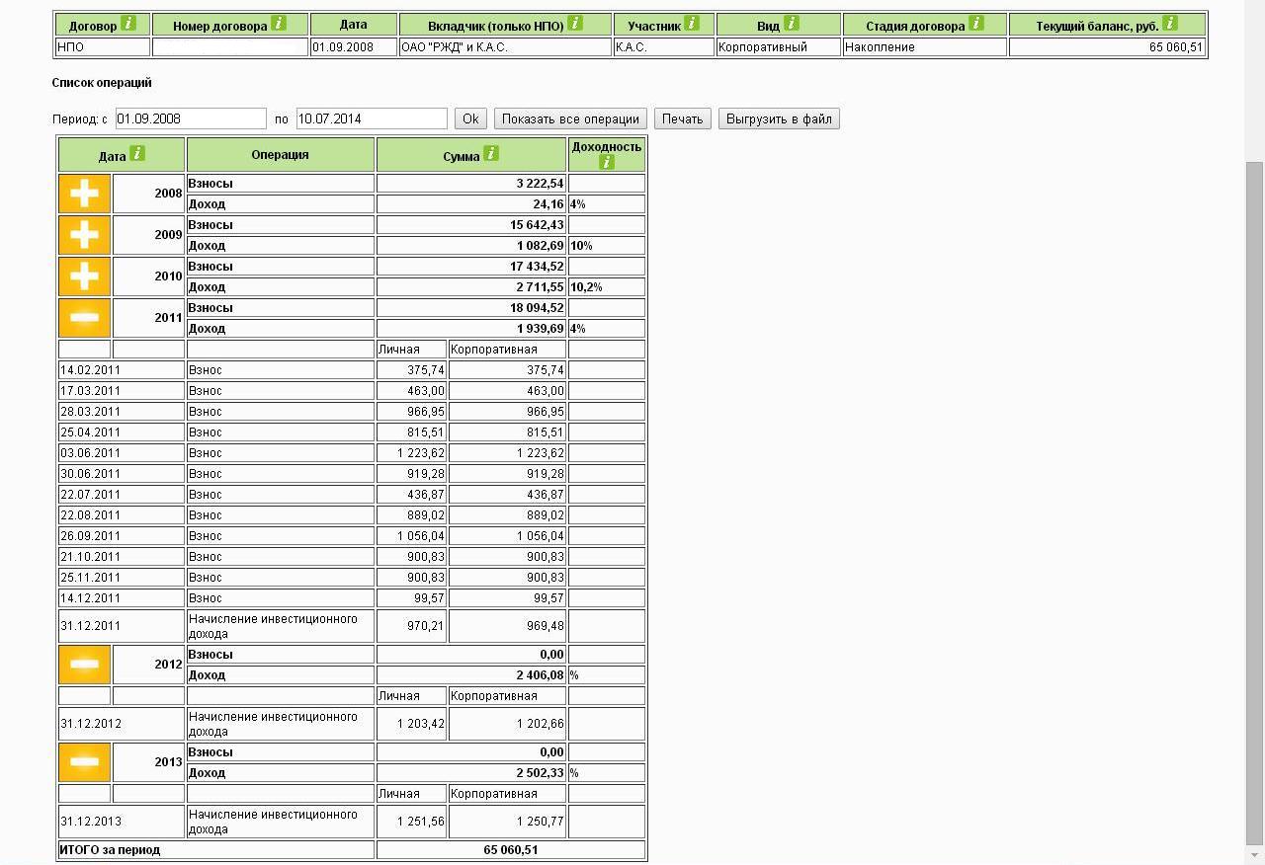Click 2009 contributions sum 15 642,43

coord(537,225)
